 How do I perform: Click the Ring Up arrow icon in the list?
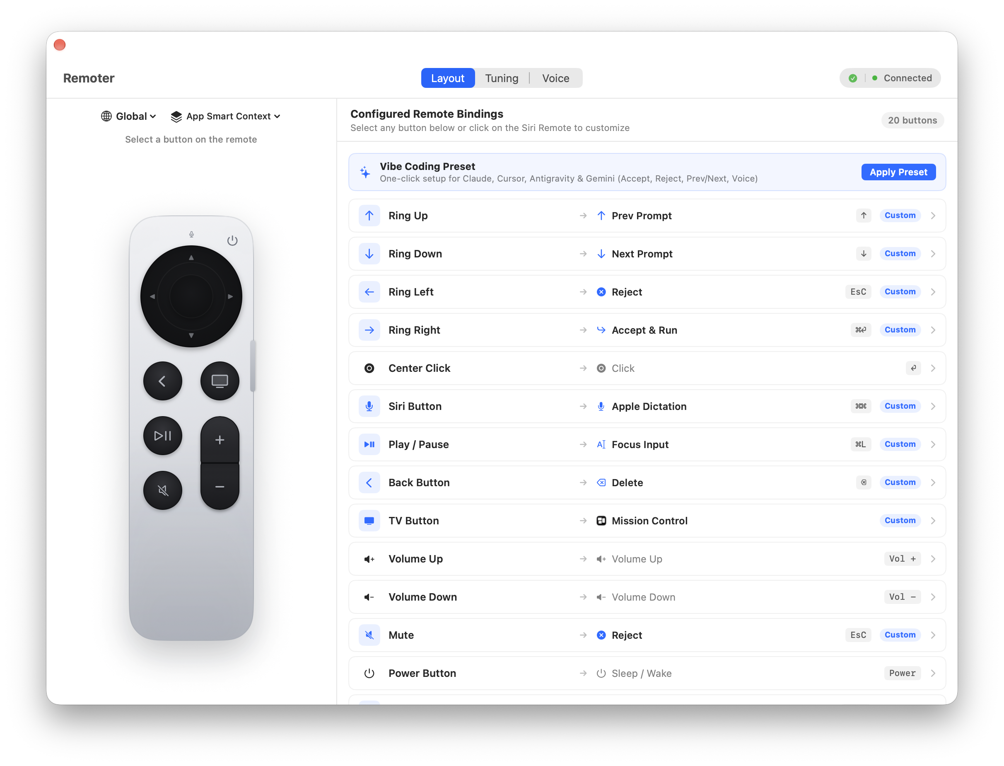369,215
